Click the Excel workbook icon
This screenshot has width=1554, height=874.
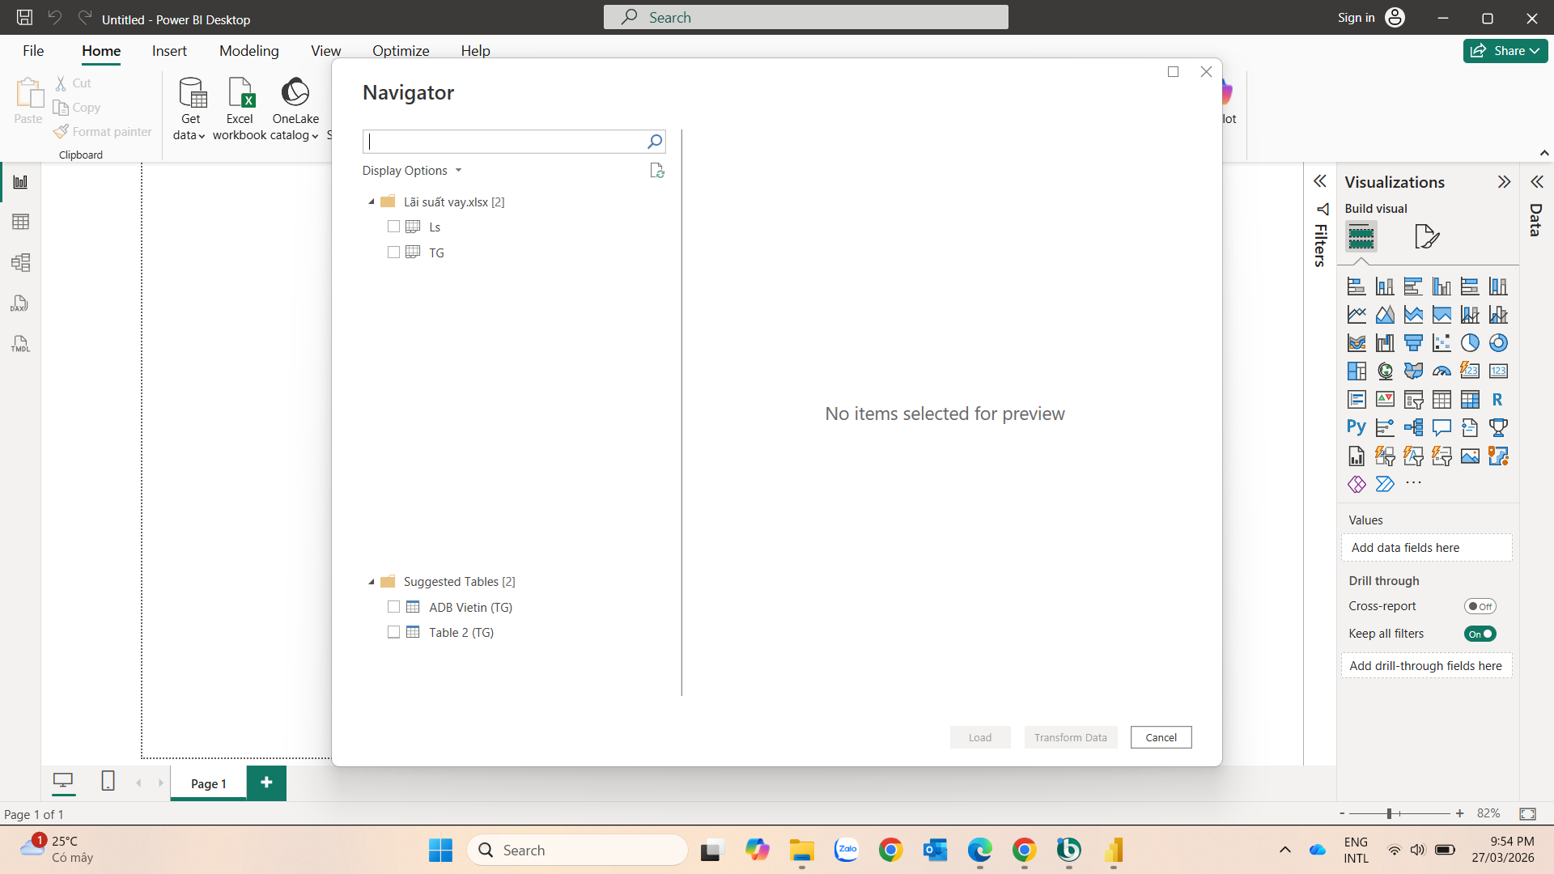(240, 93)
